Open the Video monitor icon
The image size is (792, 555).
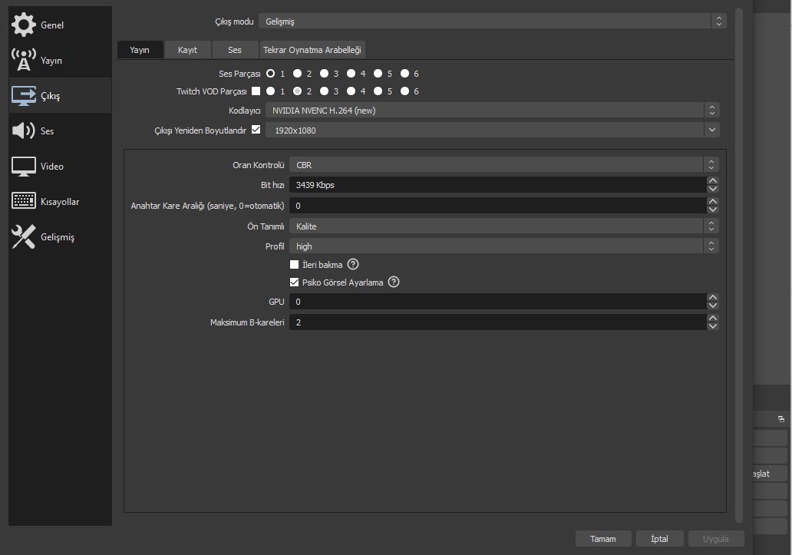pyautogui.click(x=24, y=166)
